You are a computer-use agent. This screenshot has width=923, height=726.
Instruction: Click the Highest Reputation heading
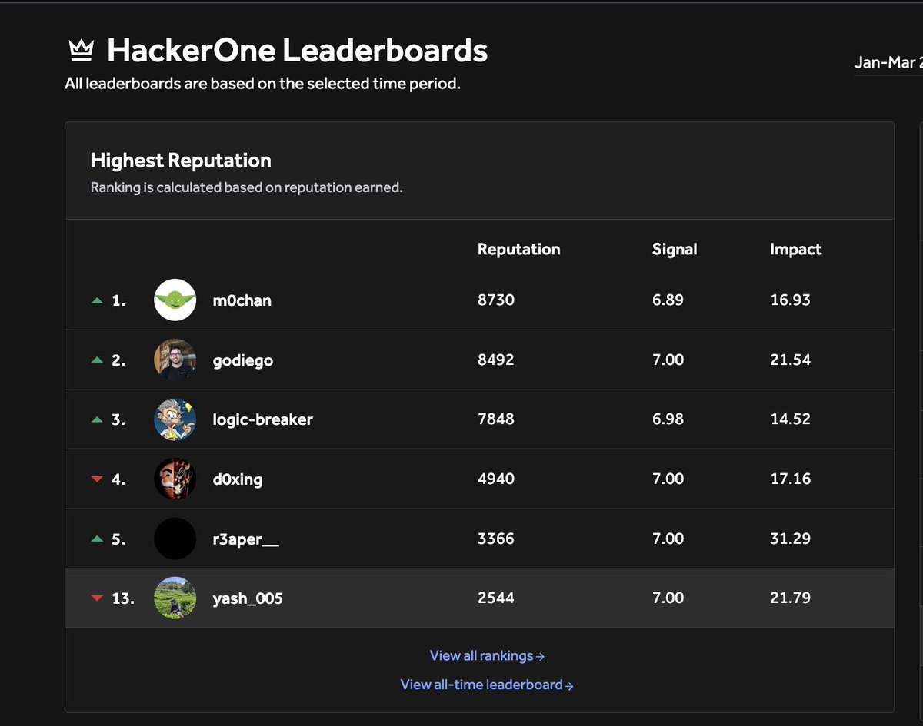coord(181,160)
